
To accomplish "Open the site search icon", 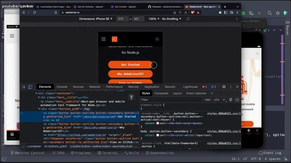I will [157, 39].
